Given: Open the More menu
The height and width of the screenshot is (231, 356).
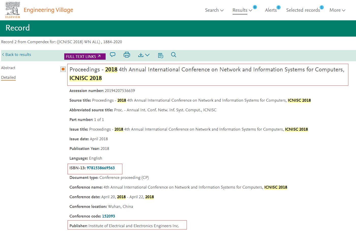Looking at the screenshot, I should pos(335,10).
